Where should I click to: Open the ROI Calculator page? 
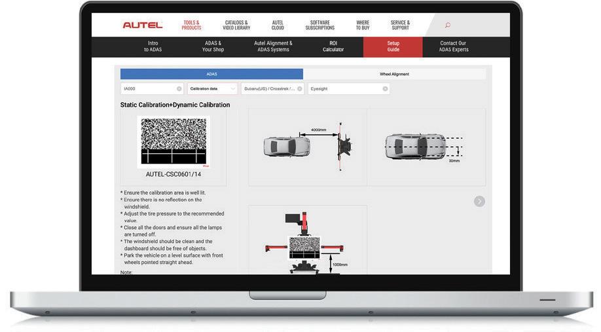(x=333, y=46)
